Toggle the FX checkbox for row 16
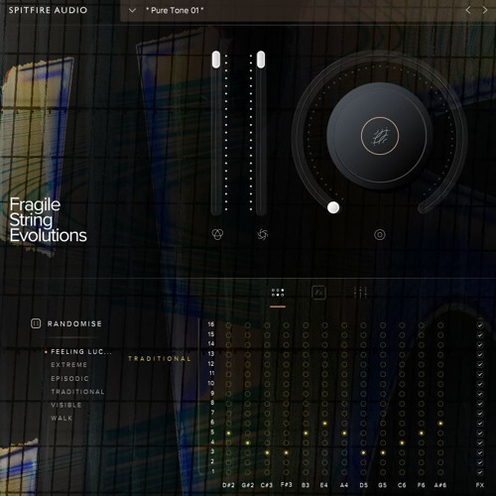 coord(480,325)
